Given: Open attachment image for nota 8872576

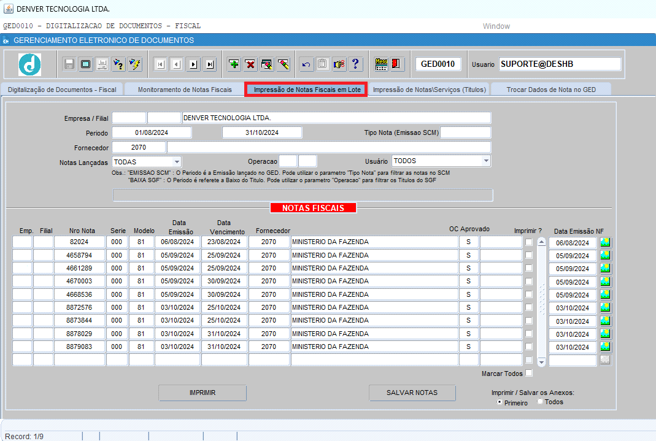Looking at the screenshot, I should [x=606, y=308].
